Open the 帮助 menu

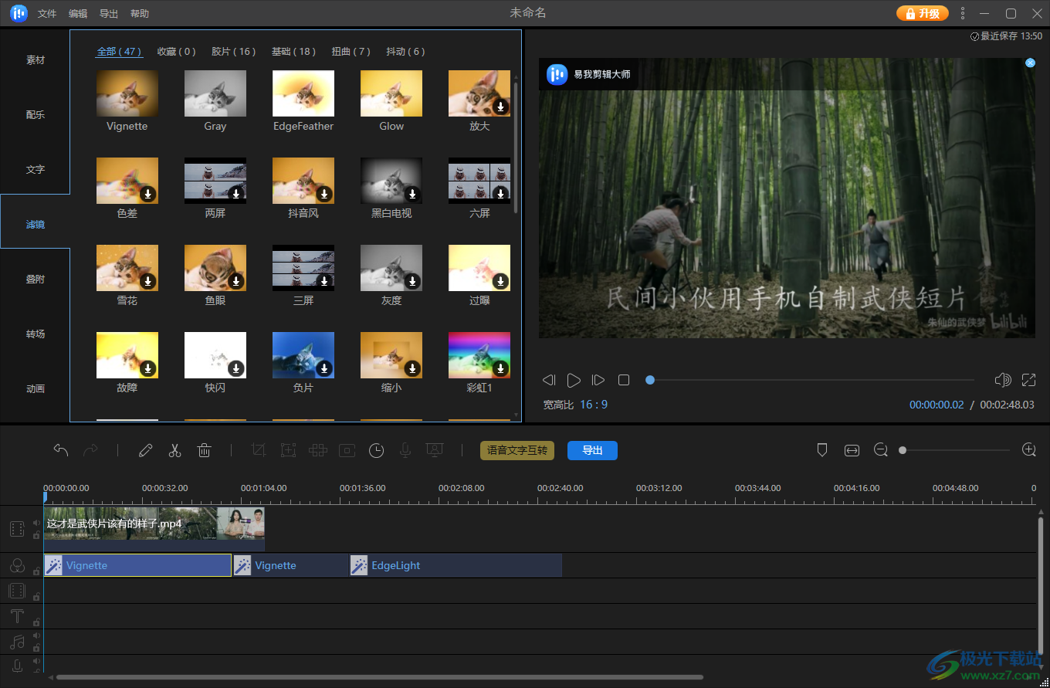point(140,14)
